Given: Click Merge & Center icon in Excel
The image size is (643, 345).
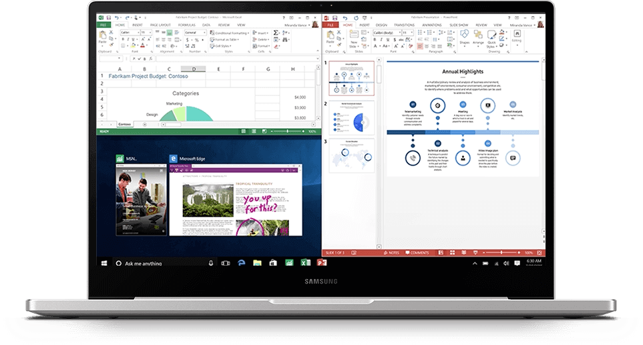Looking at the screenshot, I should click(x=177, y=39).
